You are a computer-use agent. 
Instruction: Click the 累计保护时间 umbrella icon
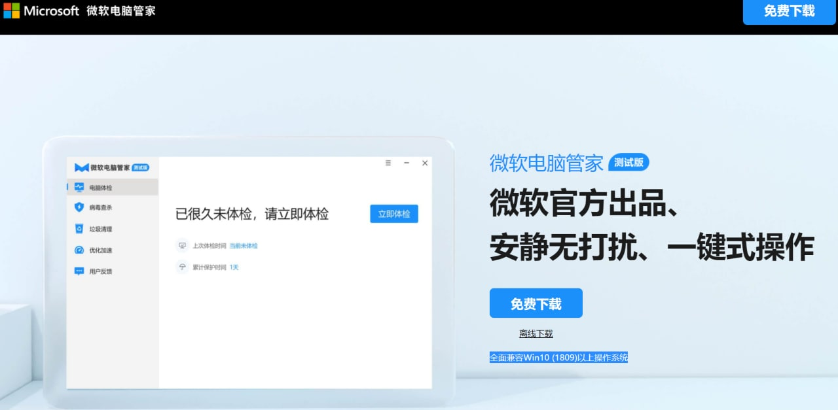(182, 267)
